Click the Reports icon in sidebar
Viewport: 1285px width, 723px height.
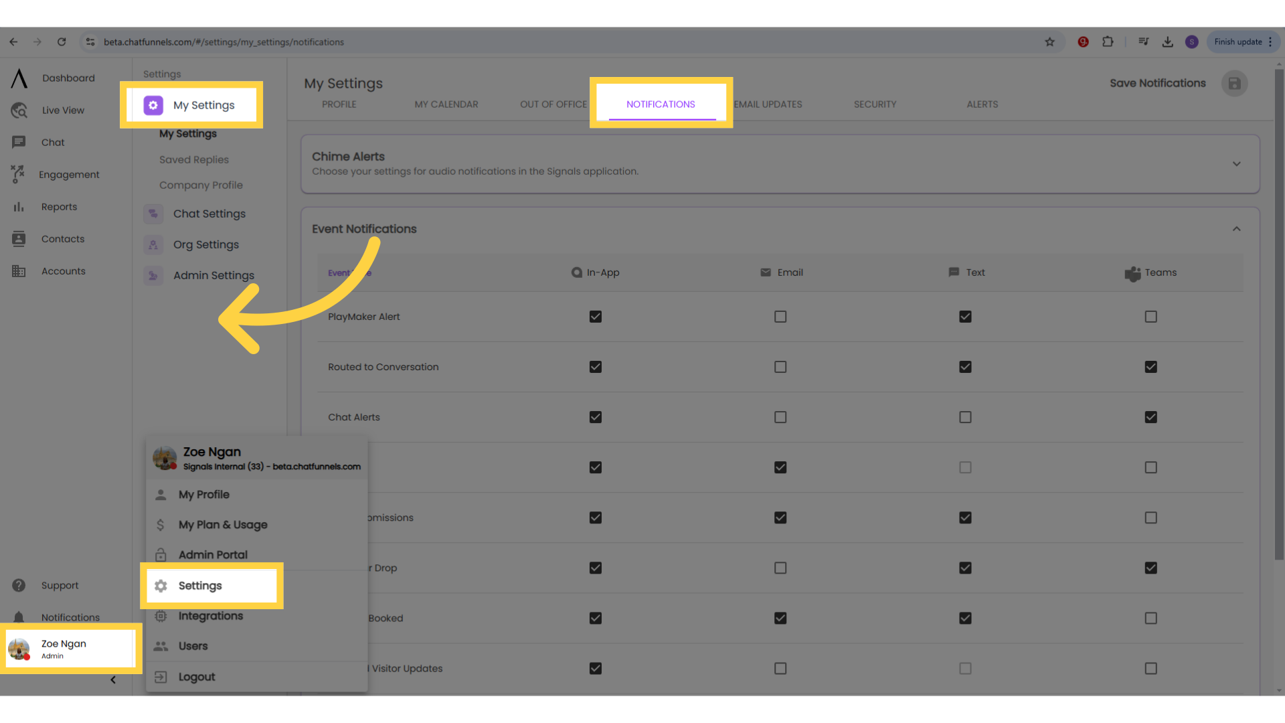[x=19, y=206]
